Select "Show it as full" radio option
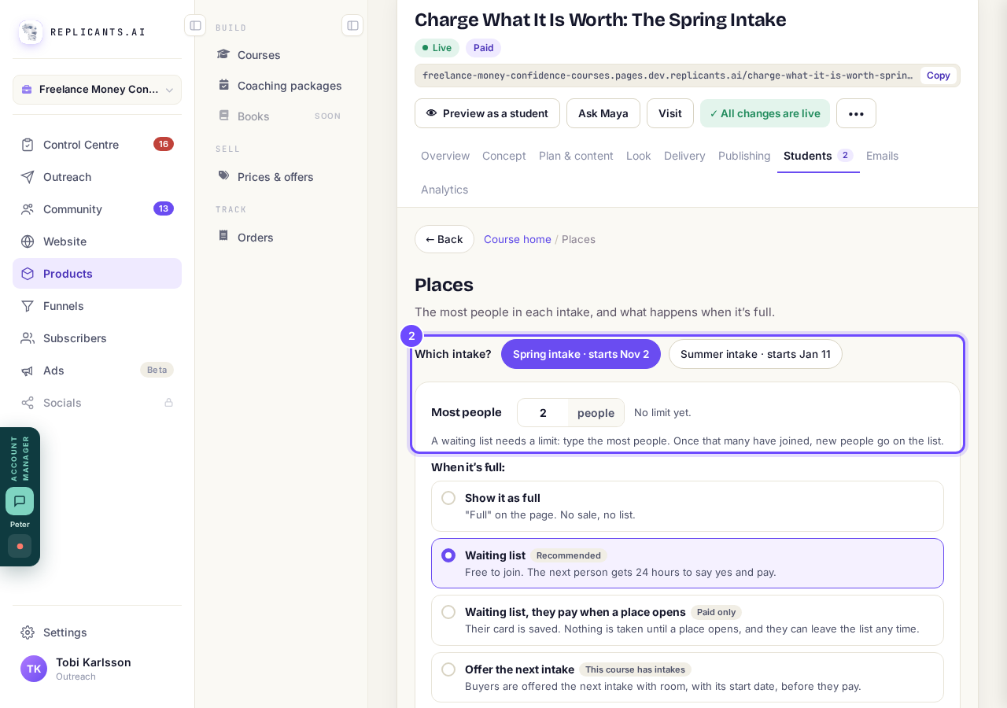 [x=448, y=498]
